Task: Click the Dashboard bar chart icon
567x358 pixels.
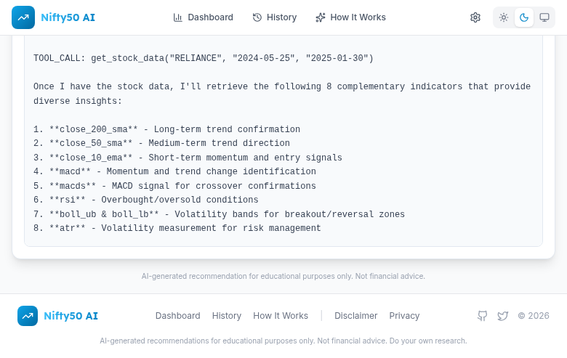Action: point(178,17)
